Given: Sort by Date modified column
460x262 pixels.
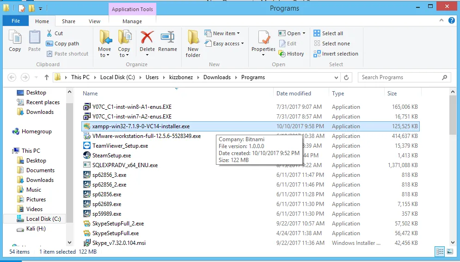Looking at the screenshot, I should 294,94.
